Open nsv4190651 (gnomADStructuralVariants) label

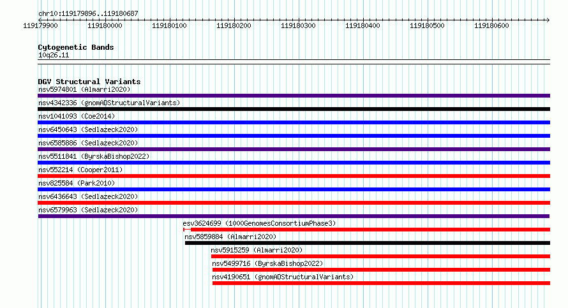pyautogui.click(x=283, y=277)
